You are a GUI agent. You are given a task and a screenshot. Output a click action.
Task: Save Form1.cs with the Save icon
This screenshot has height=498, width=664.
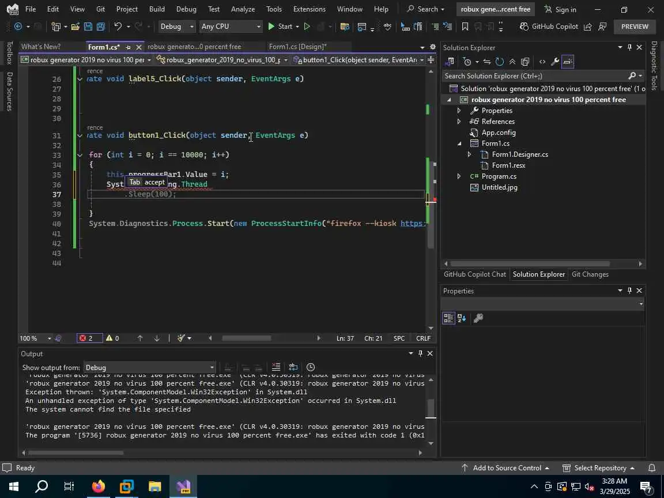pyautogui.click(x=88, y=27)
